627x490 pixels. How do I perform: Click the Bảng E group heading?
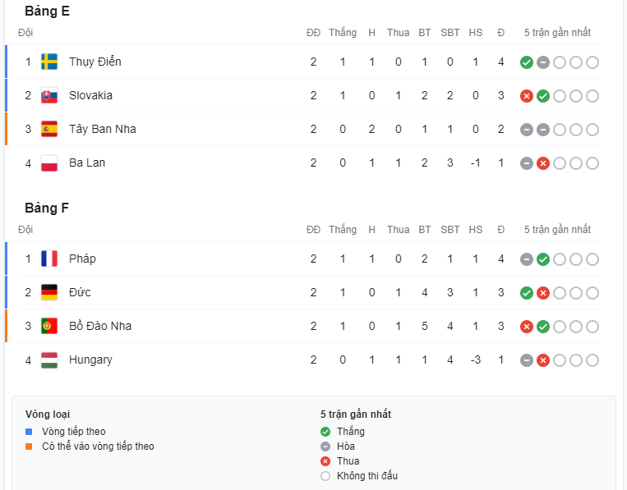47,11
